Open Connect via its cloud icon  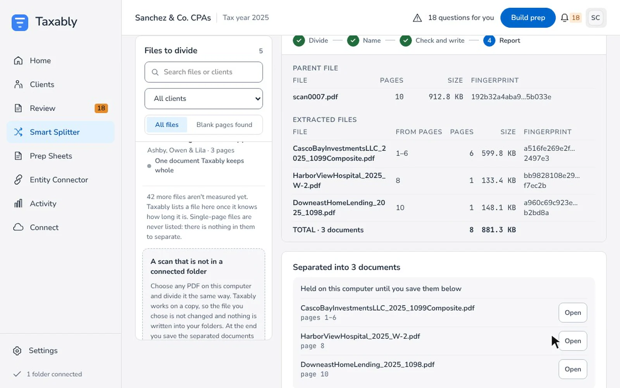[18, 227]
